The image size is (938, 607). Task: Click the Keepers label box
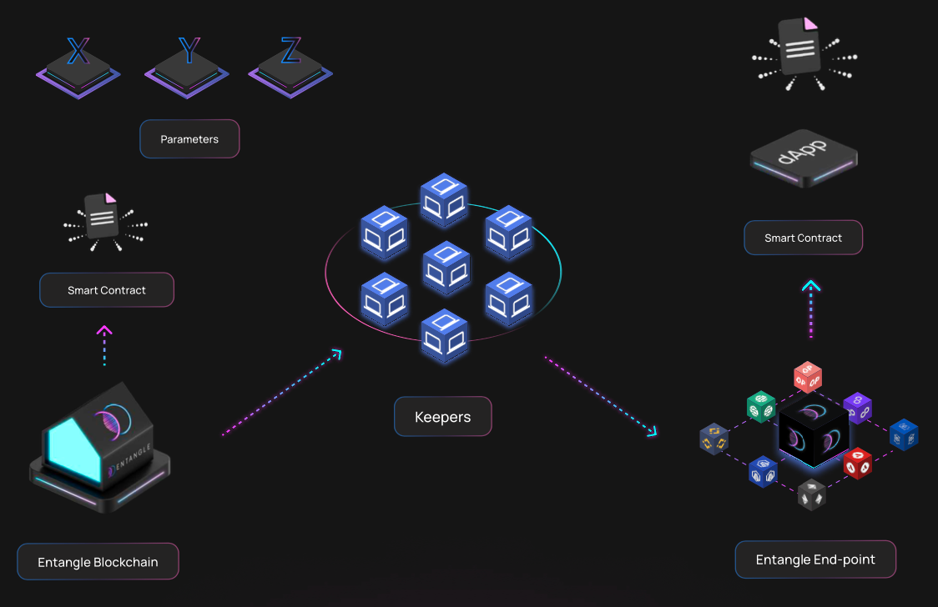(x=442, y=416)
